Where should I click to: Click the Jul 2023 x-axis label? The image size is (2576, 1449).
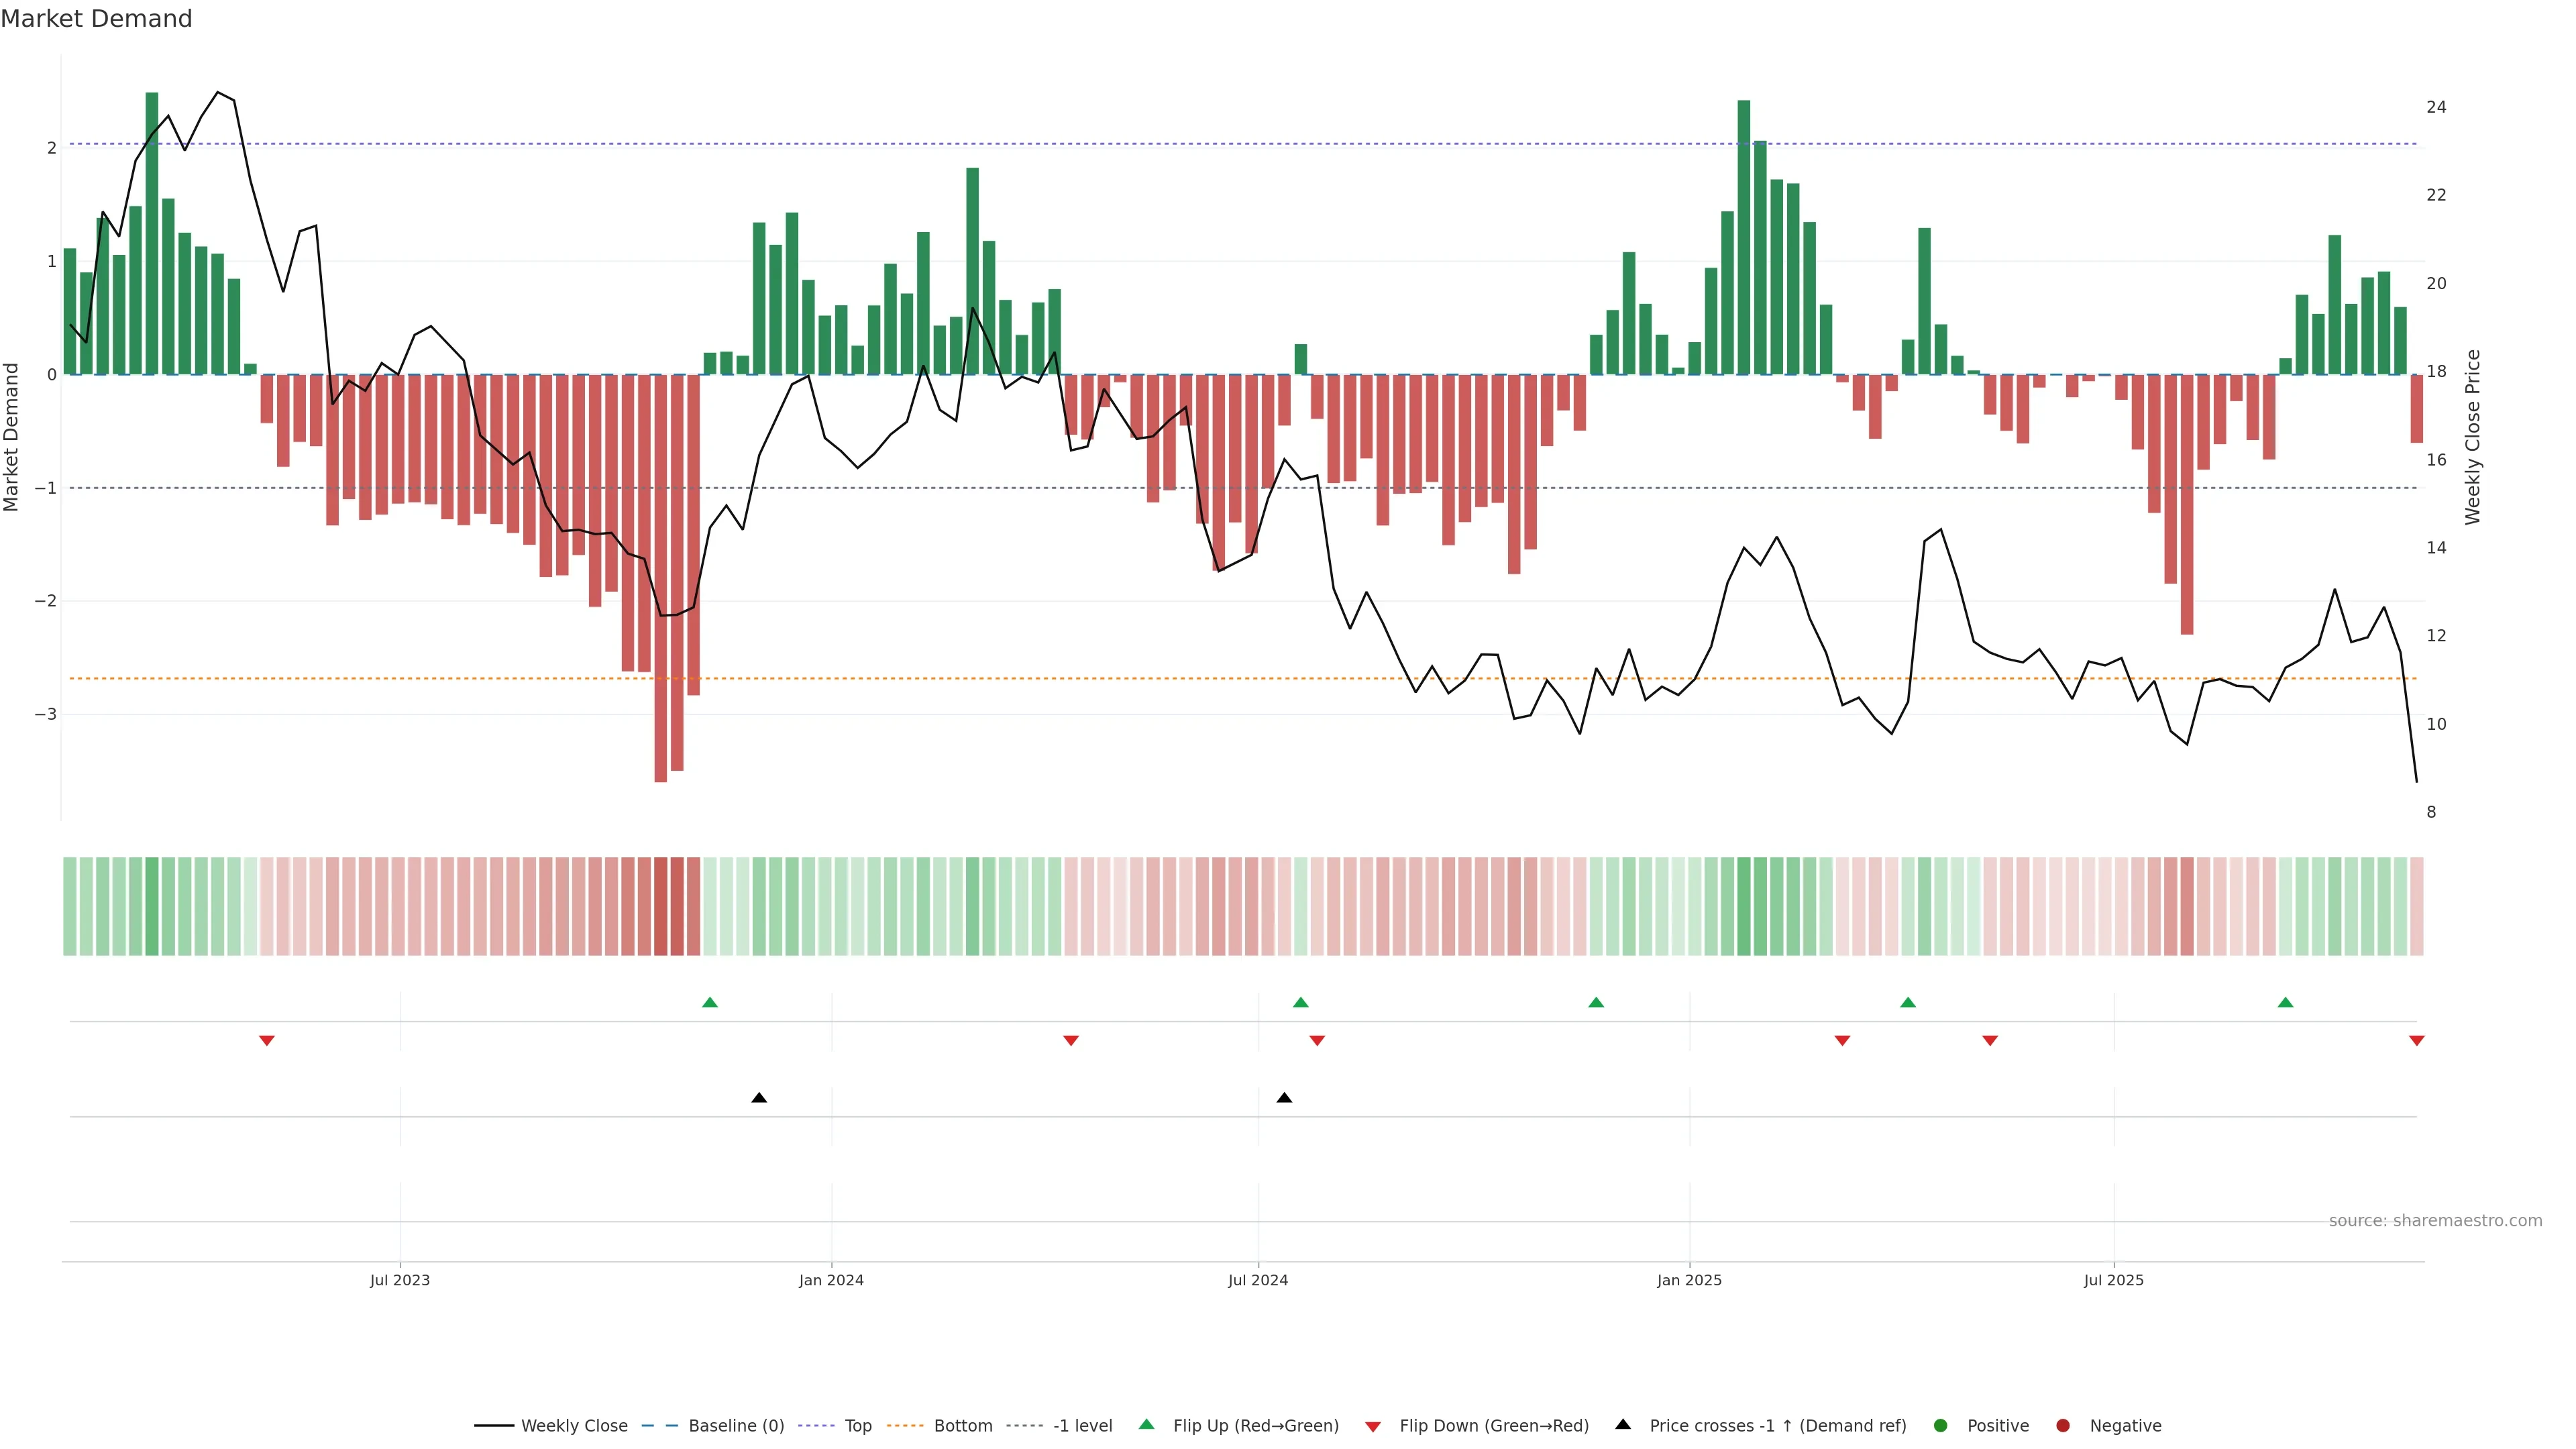400,1280
